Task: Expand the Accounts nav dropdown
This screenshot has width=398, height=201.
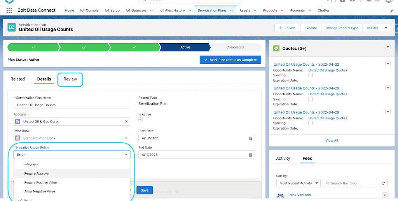Action: (310, 10)
